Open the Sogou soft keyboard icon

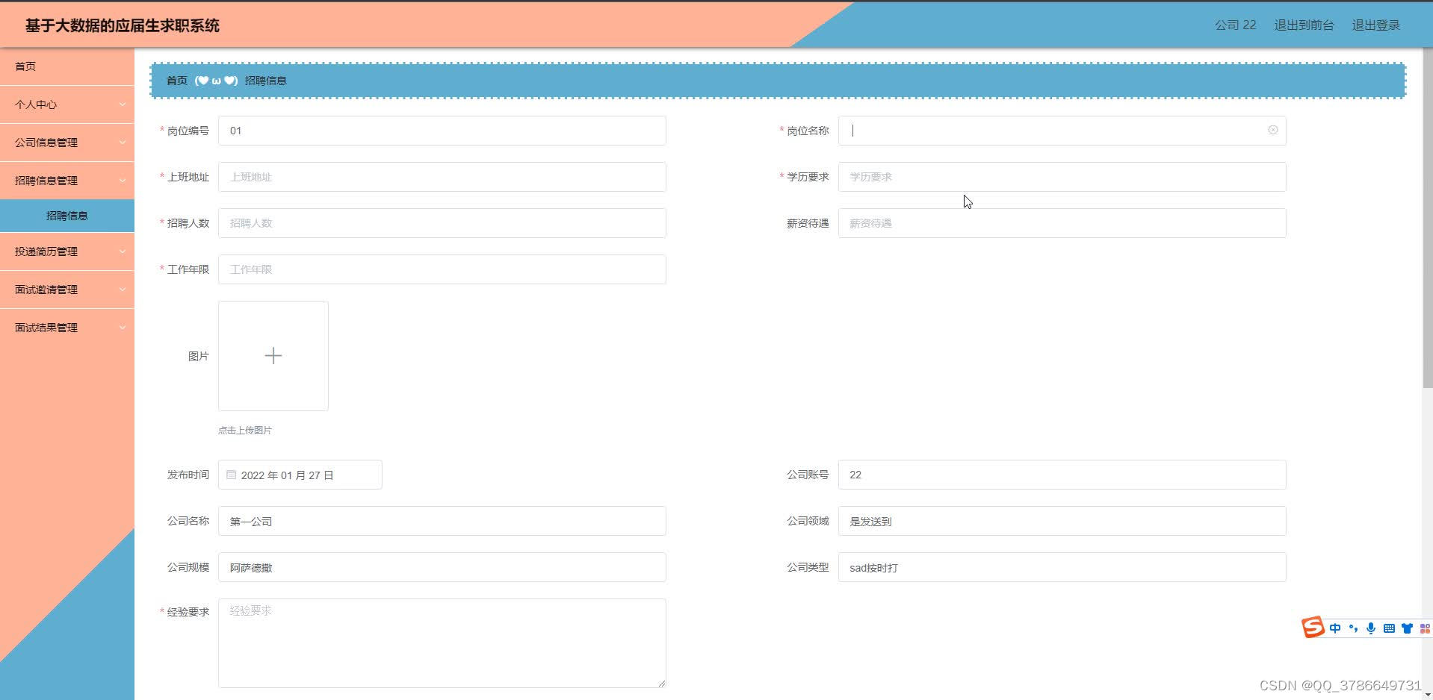pyautogui.click(x=1389, y=628)
